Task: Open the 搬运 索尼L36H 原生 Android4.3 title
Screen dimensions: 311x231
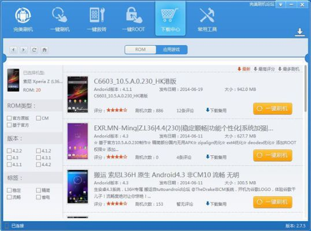Action: click(166, 175)
